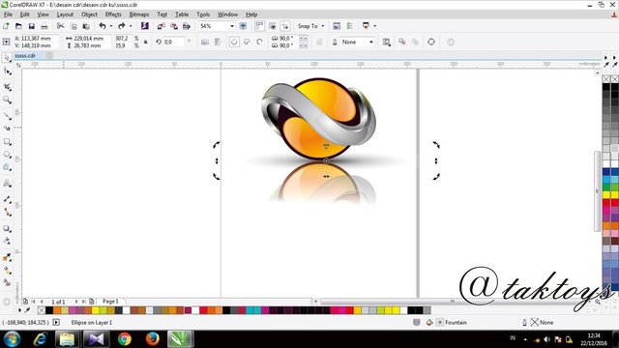Click the Copy icon in toolbar
This screenshot has width=619, height=348.
74,26
